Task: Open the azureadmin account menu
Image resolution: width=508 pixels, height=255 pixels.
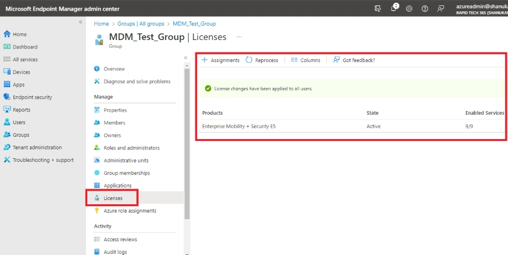Action: [x=482, y=9]
